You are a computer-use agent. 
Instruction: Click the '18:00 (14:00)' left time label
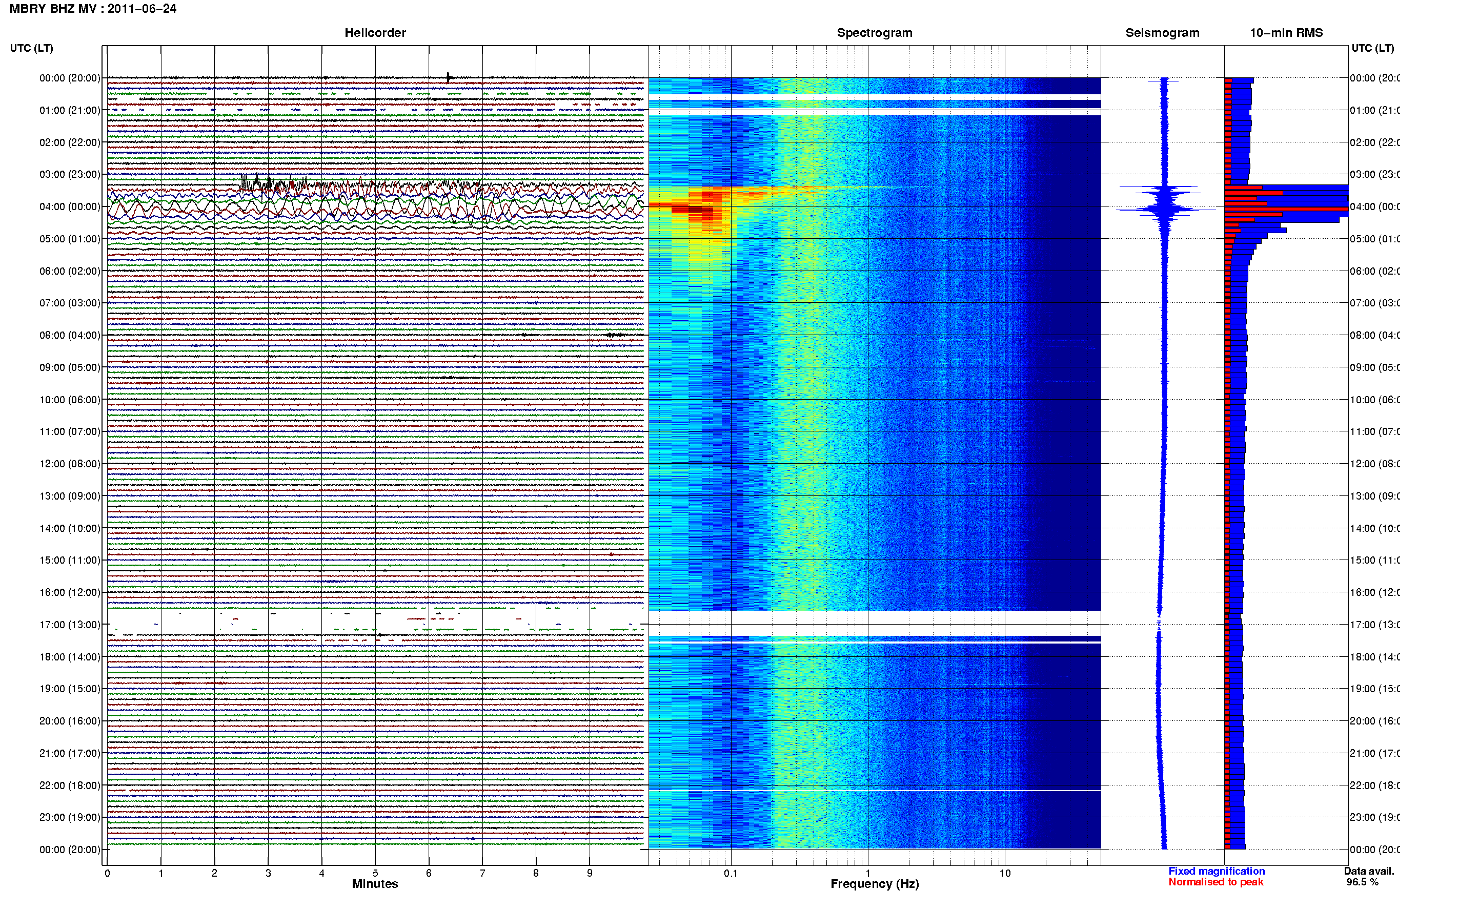[x=70, y=657]
